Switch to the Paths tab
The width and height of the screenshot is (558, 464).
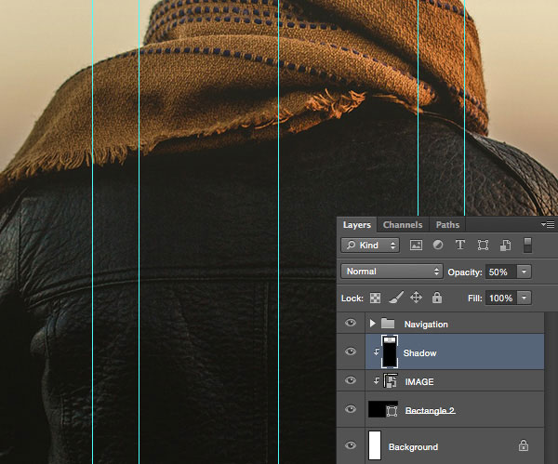point(447,225)
